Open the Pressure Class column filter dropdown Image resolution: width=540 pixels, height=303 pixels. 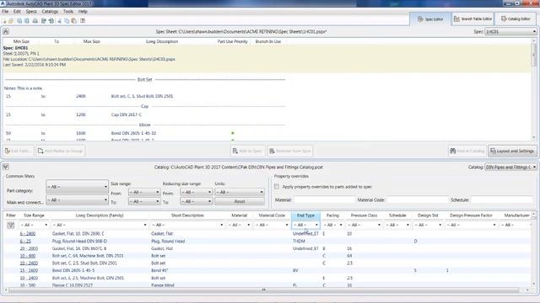click(x=364, y=225)
